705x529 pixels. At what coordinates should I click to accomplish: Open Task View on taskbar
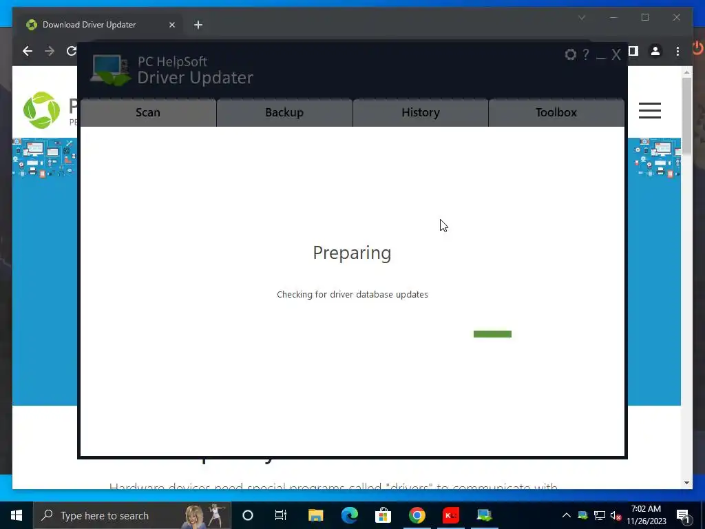pos(281,515)
